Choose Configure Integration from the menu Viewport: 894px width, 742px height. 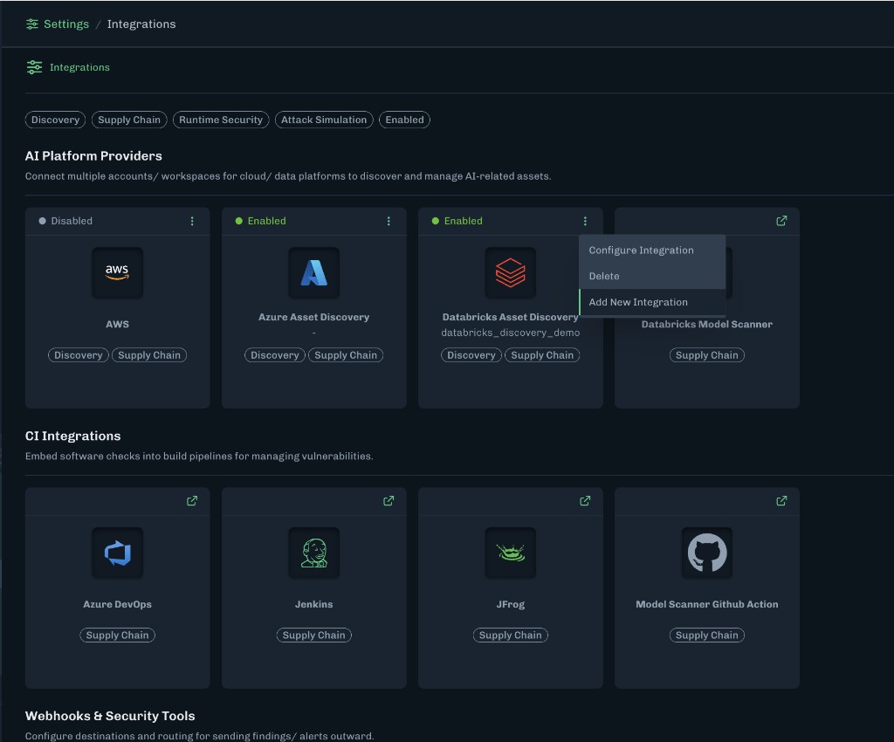(652, 251)
